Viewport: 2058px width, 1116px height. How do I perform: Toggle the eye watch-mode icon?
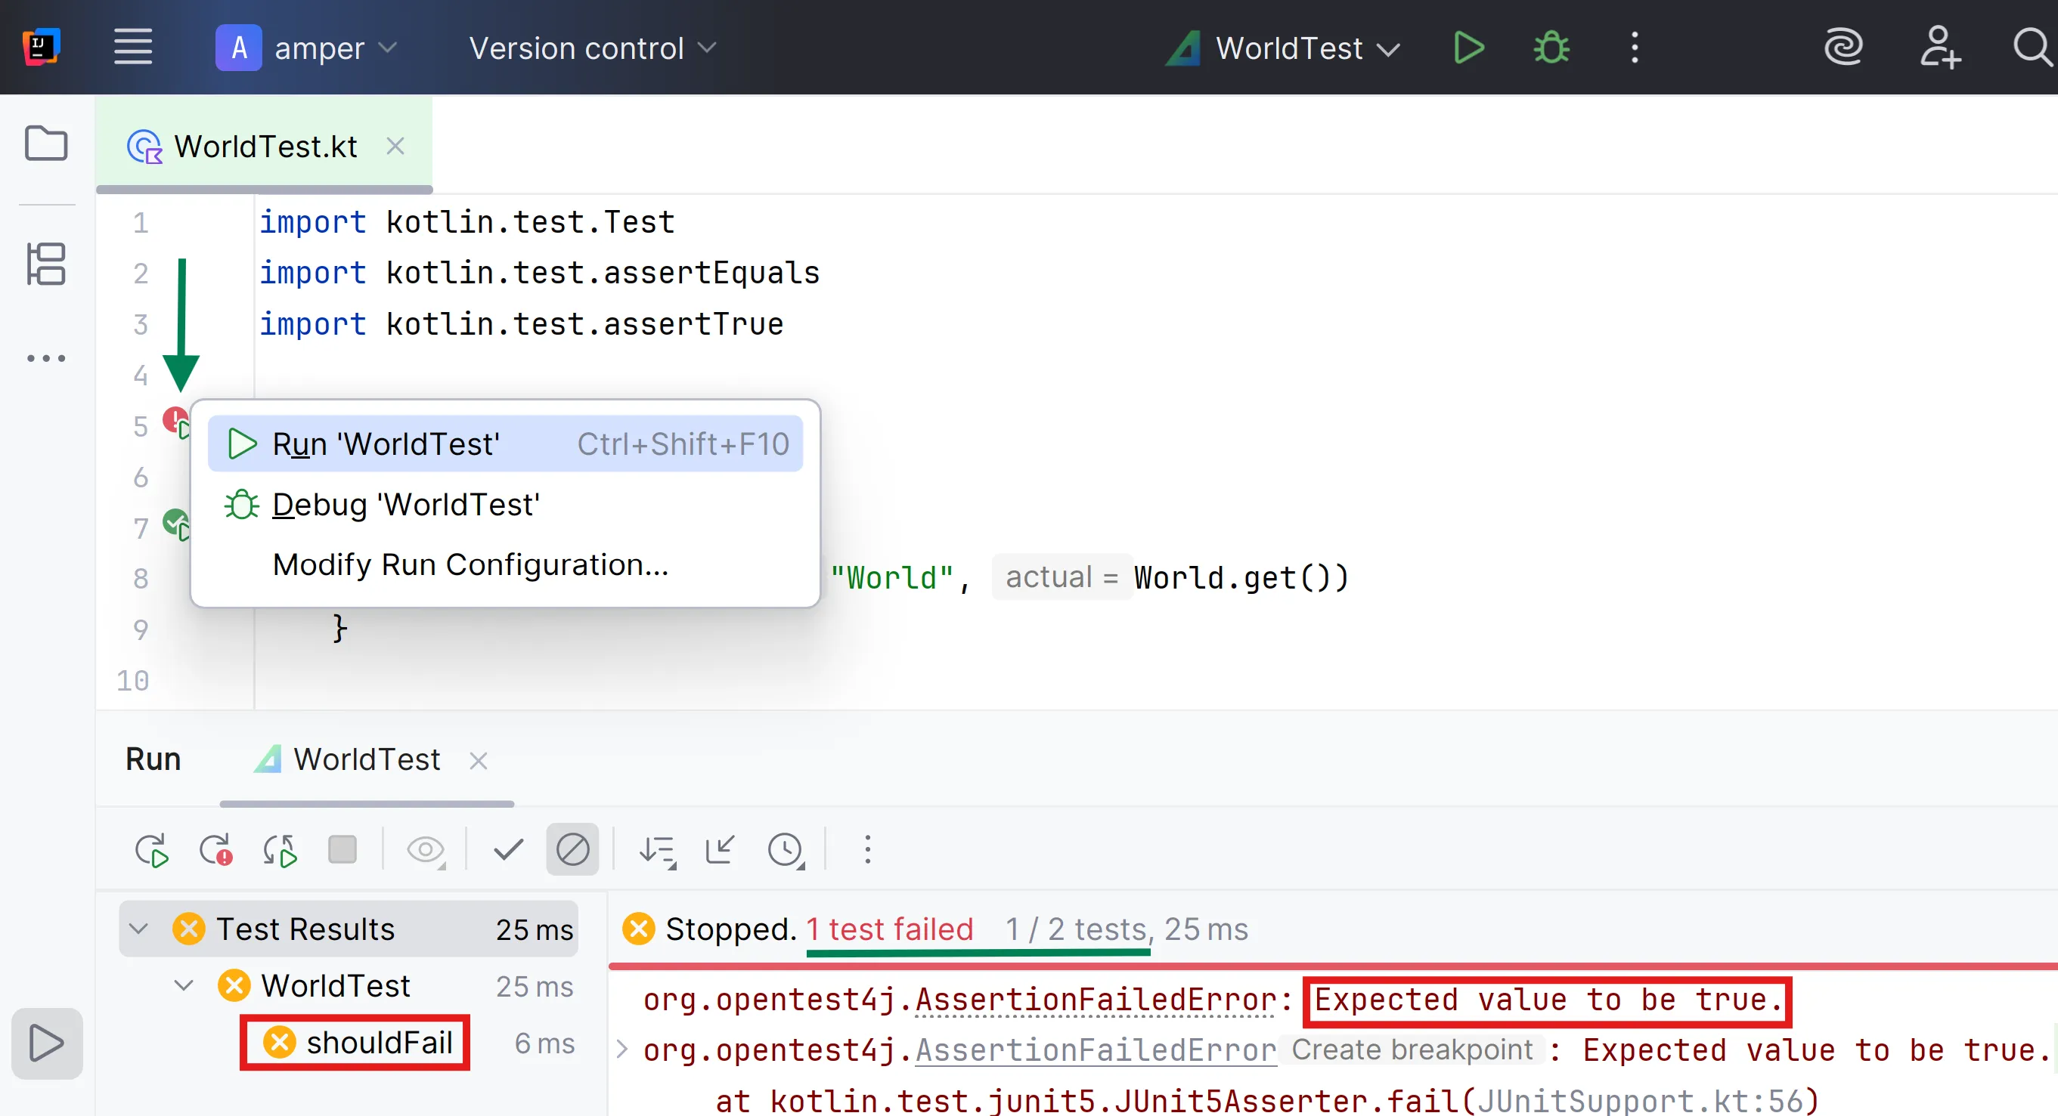tap(425, 850)
